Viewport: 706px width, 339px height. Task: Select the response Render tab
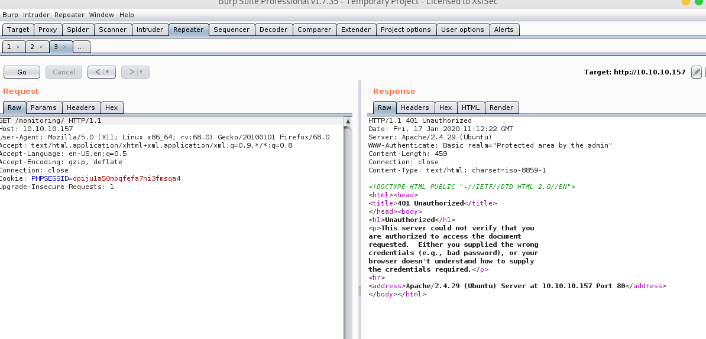[501, 107]
